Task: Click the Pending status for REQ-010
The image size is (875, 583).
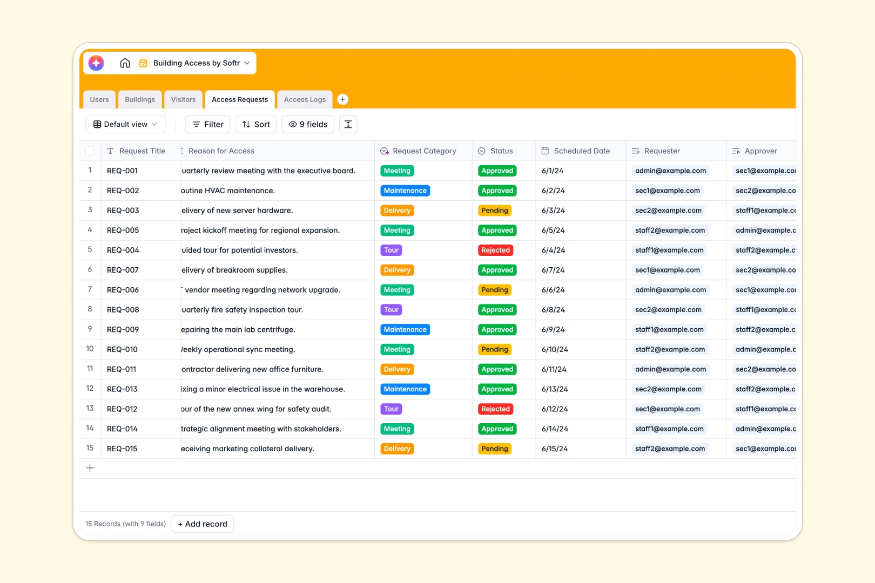Action: coord(495,350)
